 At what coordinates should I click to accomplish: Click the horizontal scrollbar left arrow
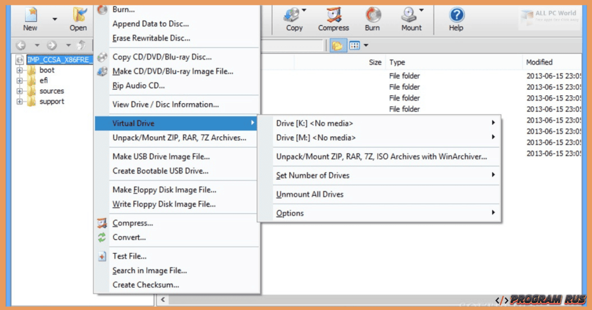coord(162,300)
